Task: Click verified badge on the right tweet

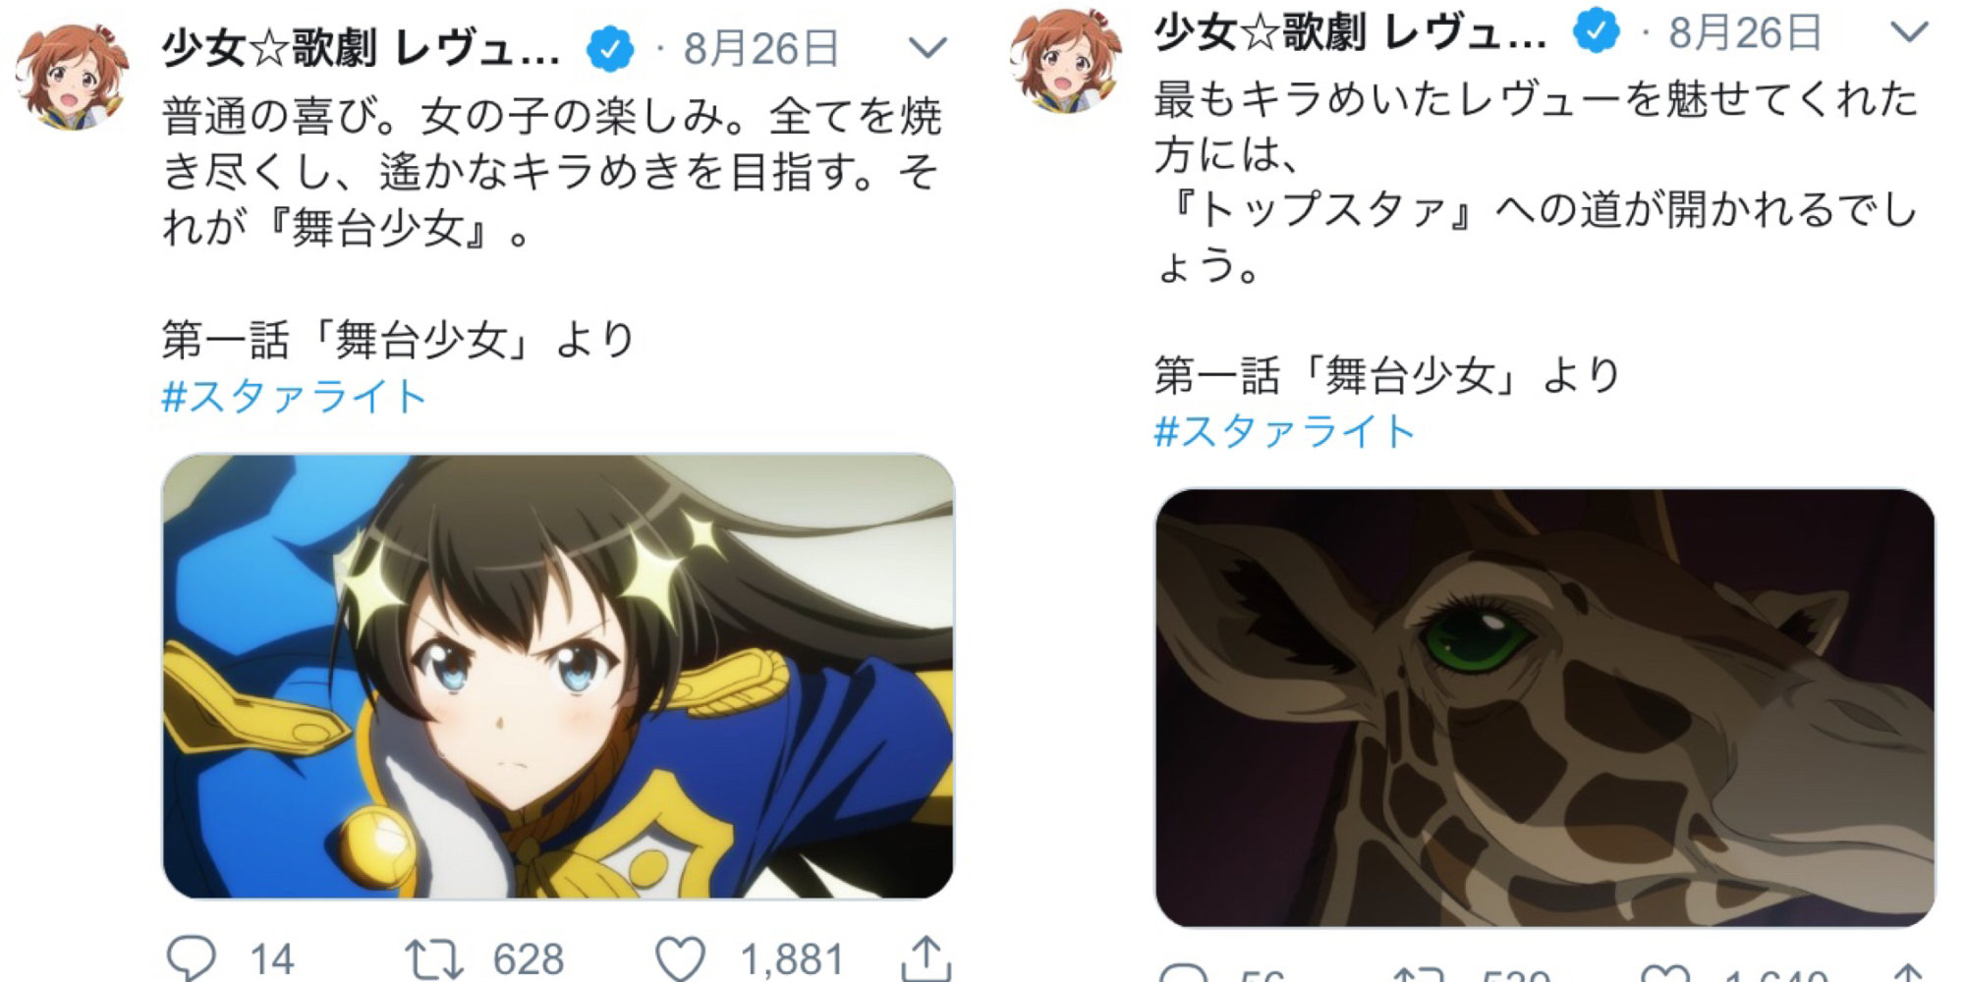Action: [x=1597, y=31]
